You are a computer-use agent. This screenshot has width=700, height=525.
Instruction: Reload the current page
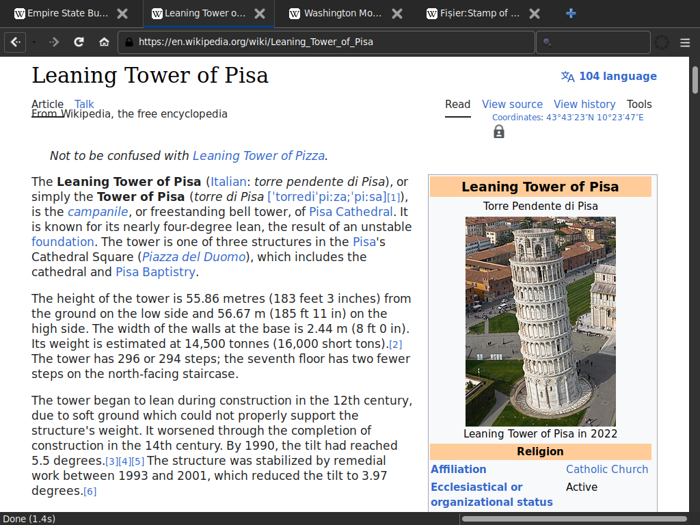[x=79, y=42]
